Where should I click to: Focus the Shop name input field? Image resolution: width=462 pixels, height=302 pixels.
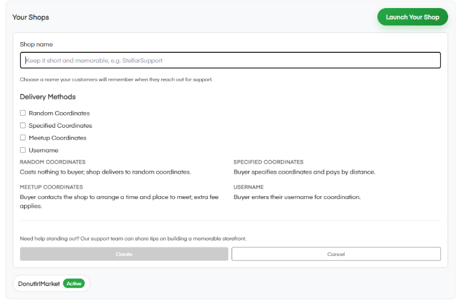click(230, 60)
